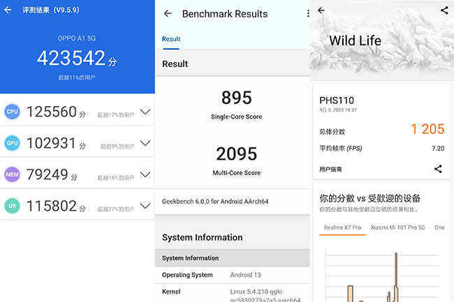Go back from AnTuTu results screen
The image size is (454, 302).
coord(8,10)
